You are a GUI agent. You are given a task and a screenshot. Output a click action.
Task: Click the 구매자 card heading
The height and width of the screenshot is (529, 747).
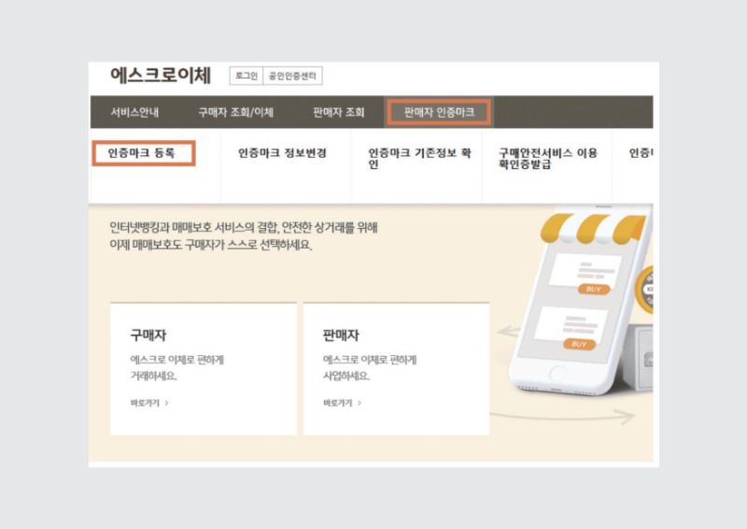tap(148, 336)
